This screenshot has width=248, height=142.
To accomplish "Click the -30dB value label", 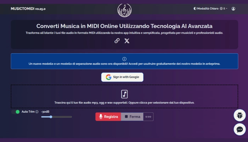I will point(45,112).
